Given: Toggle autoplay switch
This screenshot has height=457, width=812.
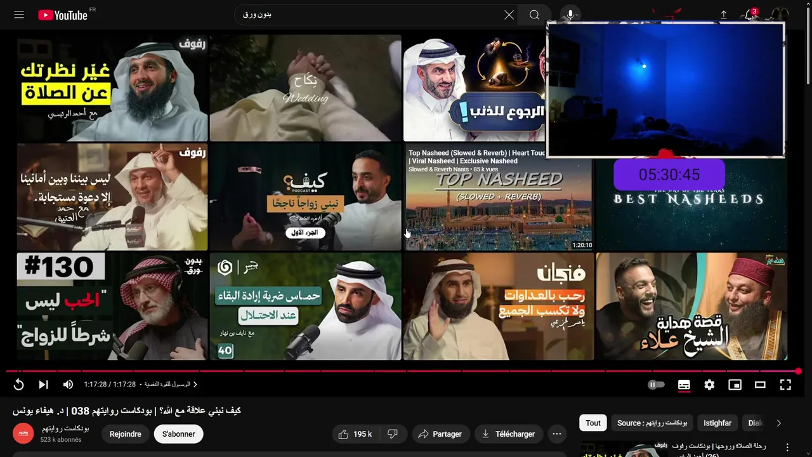Looking at the screenshot, I should pyautogui.click(x=657, y=385).
